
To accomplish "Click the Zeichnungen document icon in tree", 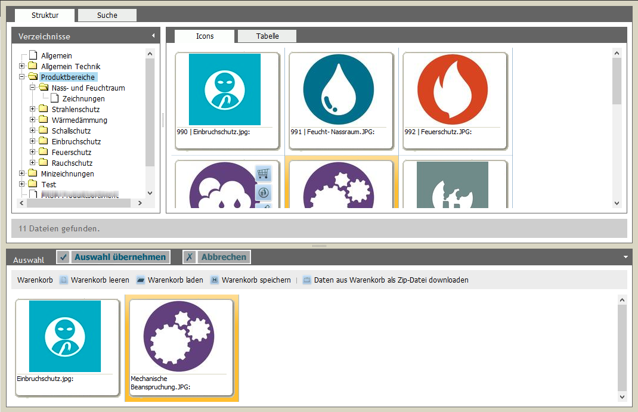I will 55,98.
